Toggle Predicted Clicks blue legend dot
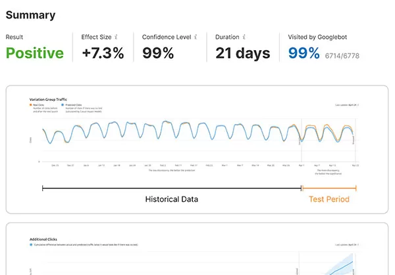This screenshot has height=275, width=395. 63,105
